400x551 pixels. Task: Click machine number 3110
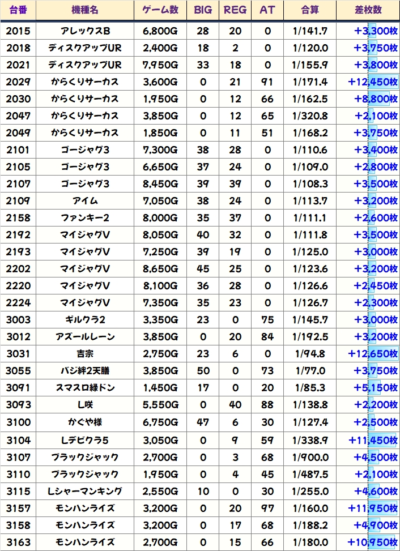[18, 474]
